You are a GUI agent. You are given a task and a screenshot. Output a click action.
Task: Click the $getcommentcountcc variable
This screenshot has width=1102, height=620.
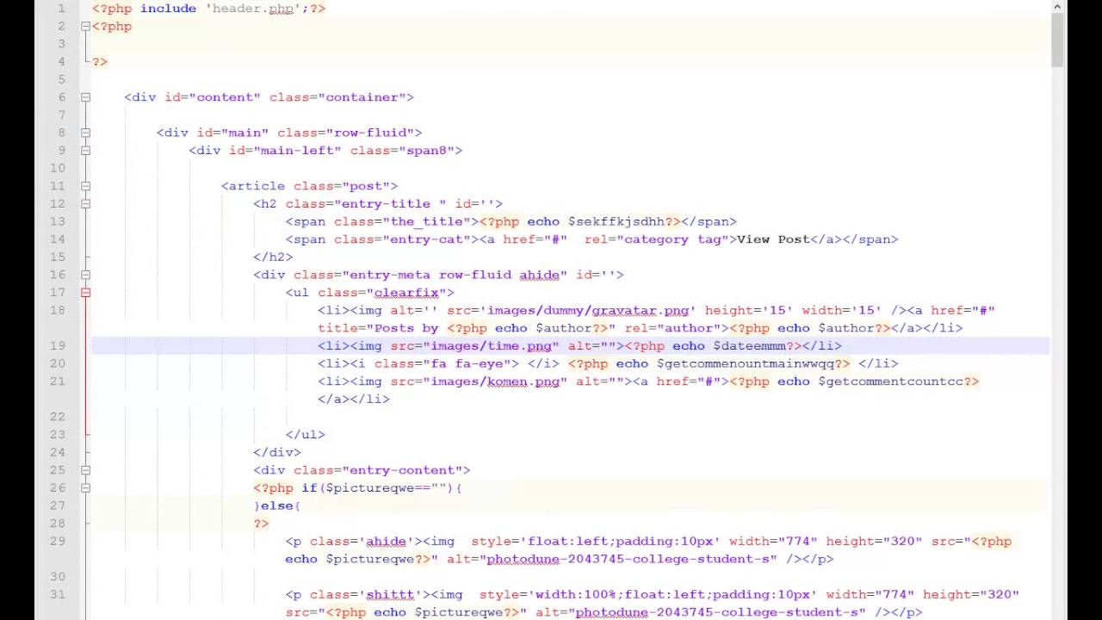[x=890, y=381]
